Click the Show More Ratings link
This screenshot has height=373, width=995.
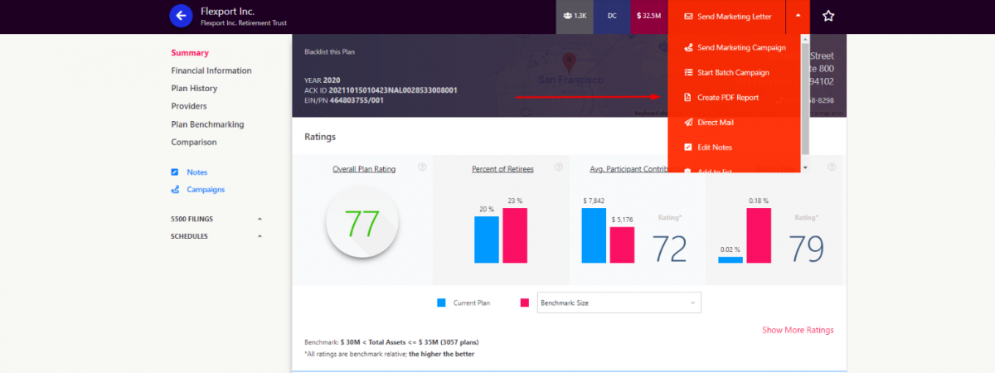798,330
